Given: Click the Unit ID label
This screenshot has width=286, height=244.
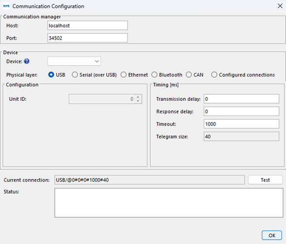Looking at the screenshot, I should pyautogui.click(x=17, y=99).
